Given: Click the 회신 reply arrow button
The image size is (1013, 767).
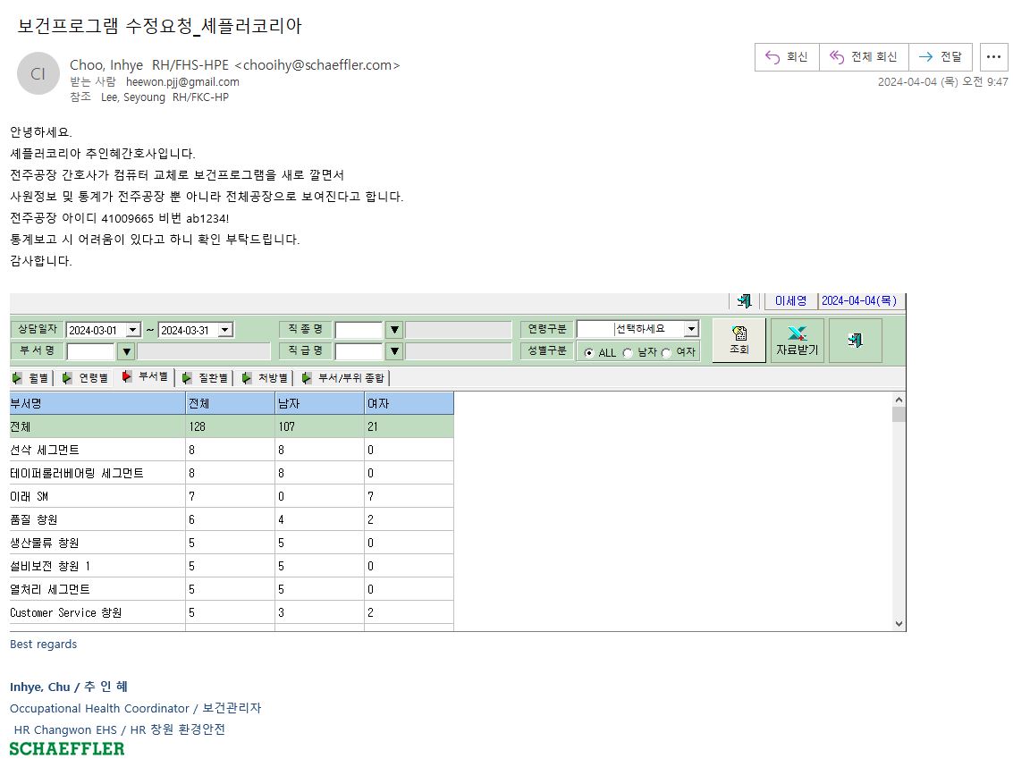Looking at the screenshot, I should tap(787, 57).
